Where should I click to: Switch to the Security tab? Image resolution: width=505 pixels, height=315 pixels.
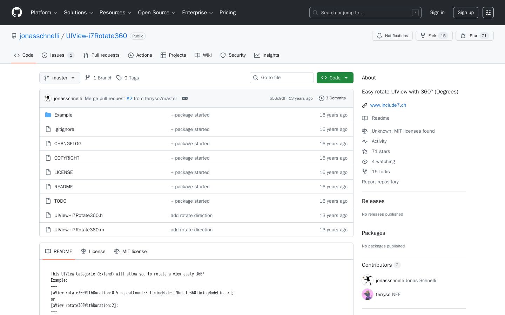click(233, 55)
